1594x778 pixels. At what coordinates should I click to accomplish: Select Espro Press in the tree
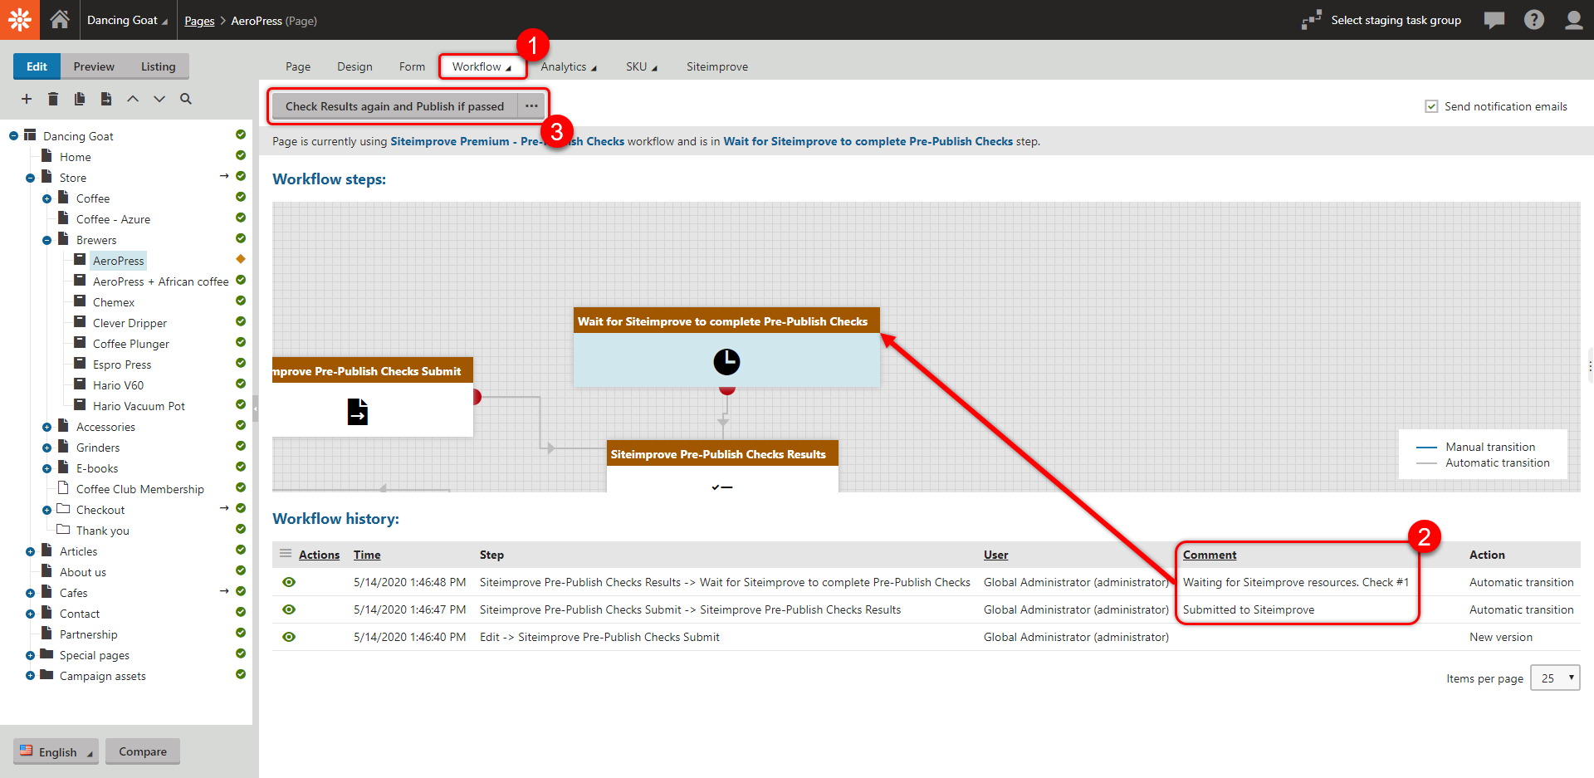122,365
